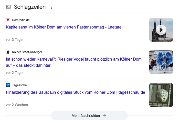Click the arrow icon in Mehr Nachrichten
The height and width of the screenshot is (123, 179).
(x=104, y=116)
